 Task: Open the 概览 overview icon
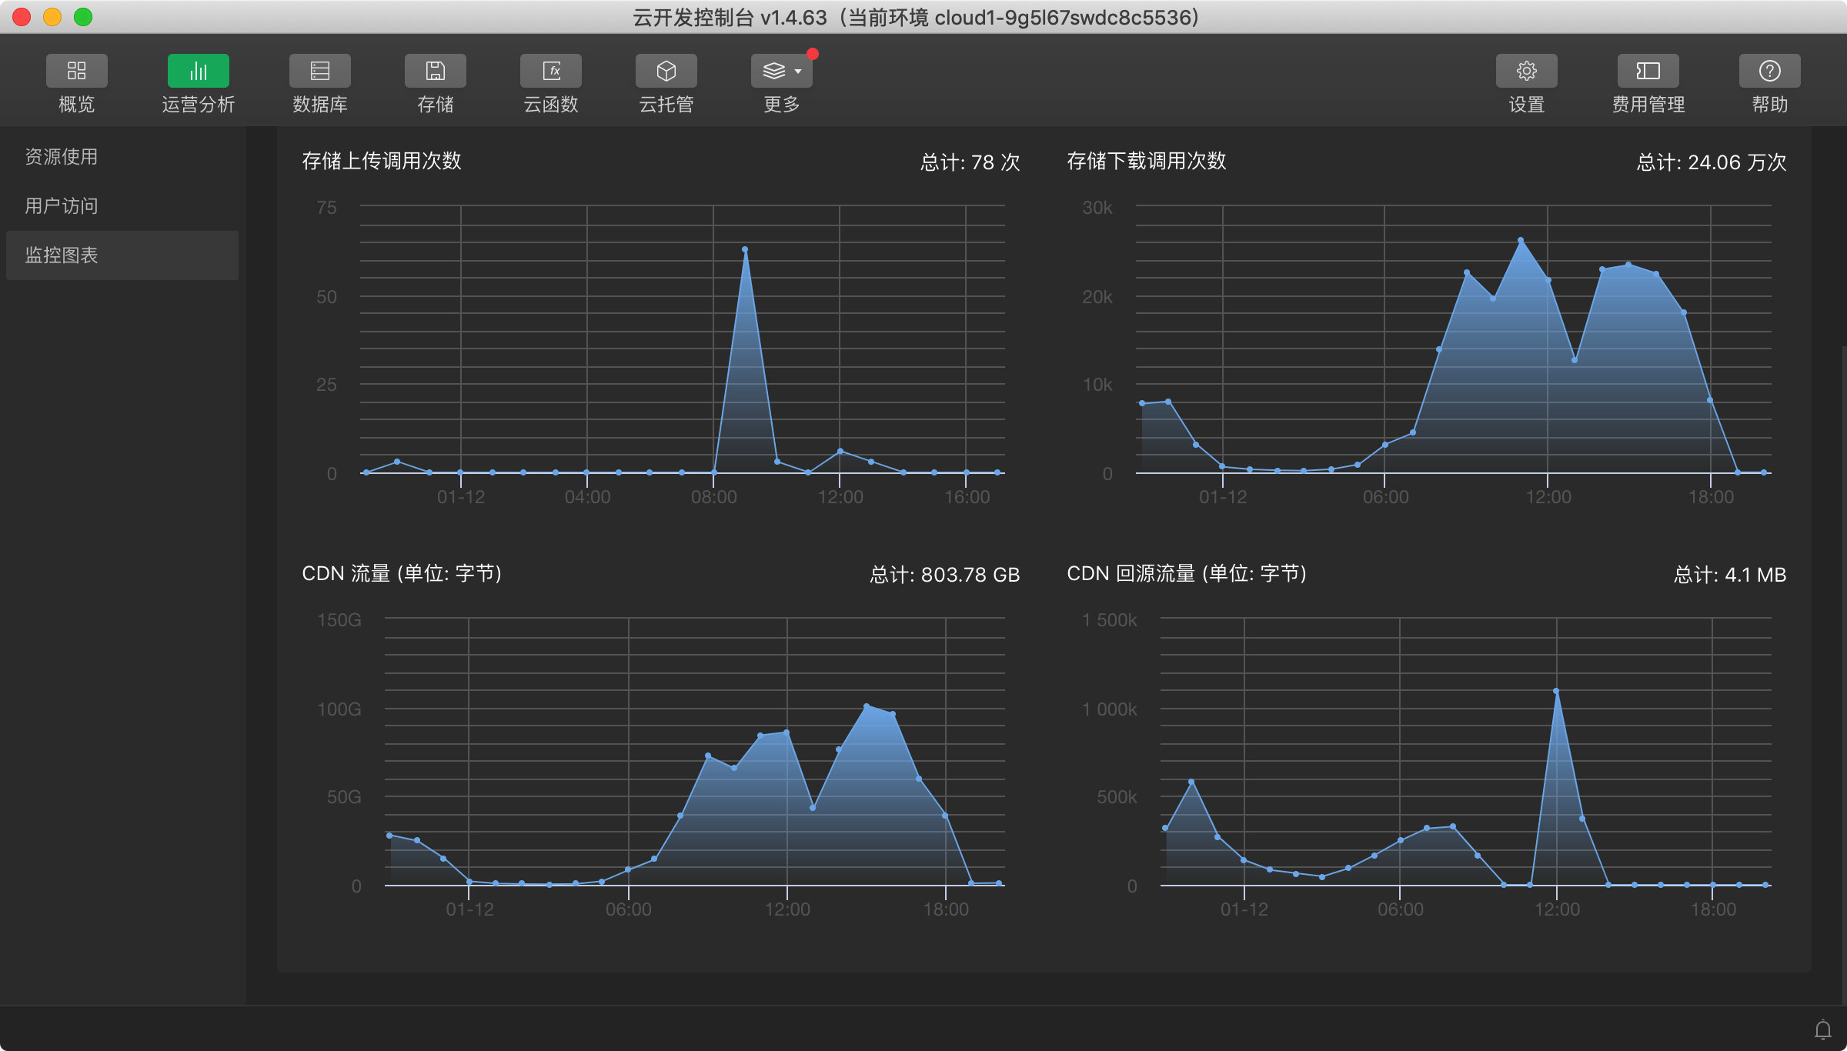point(76,71)
